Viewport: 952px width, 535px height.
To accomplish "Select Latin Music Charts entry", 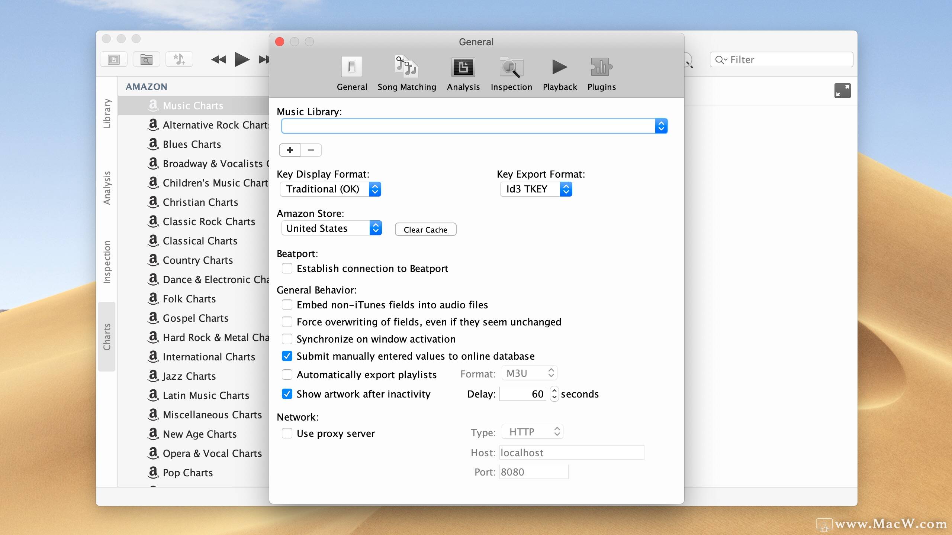I will (x=193, y=395).
